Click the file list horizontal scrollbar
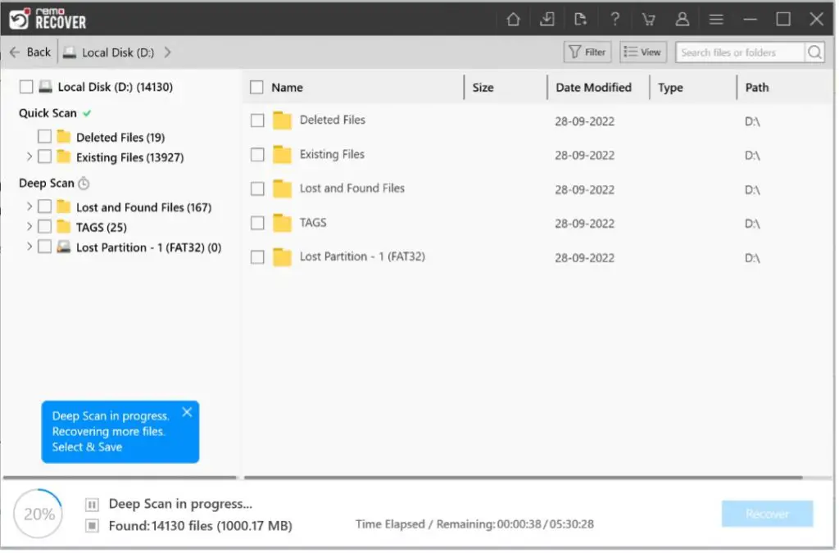This screenshot has height=553, width=839. pyautogui.click(x=524, y=479)
